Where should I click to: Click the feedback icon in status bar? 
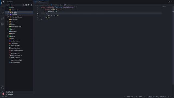coord(169,97)
